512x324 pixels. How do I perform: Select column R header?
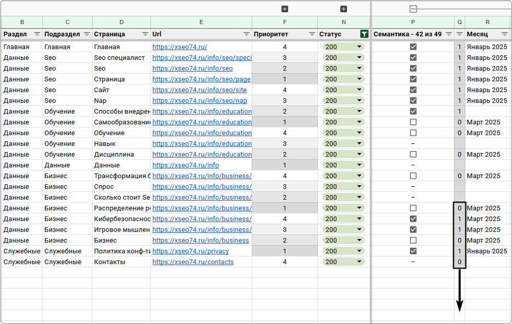pyautogui.click(x=487, y=22)
